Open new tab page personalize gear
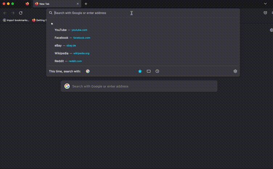Screen dimensions: 273x169 tap(271, 30)
